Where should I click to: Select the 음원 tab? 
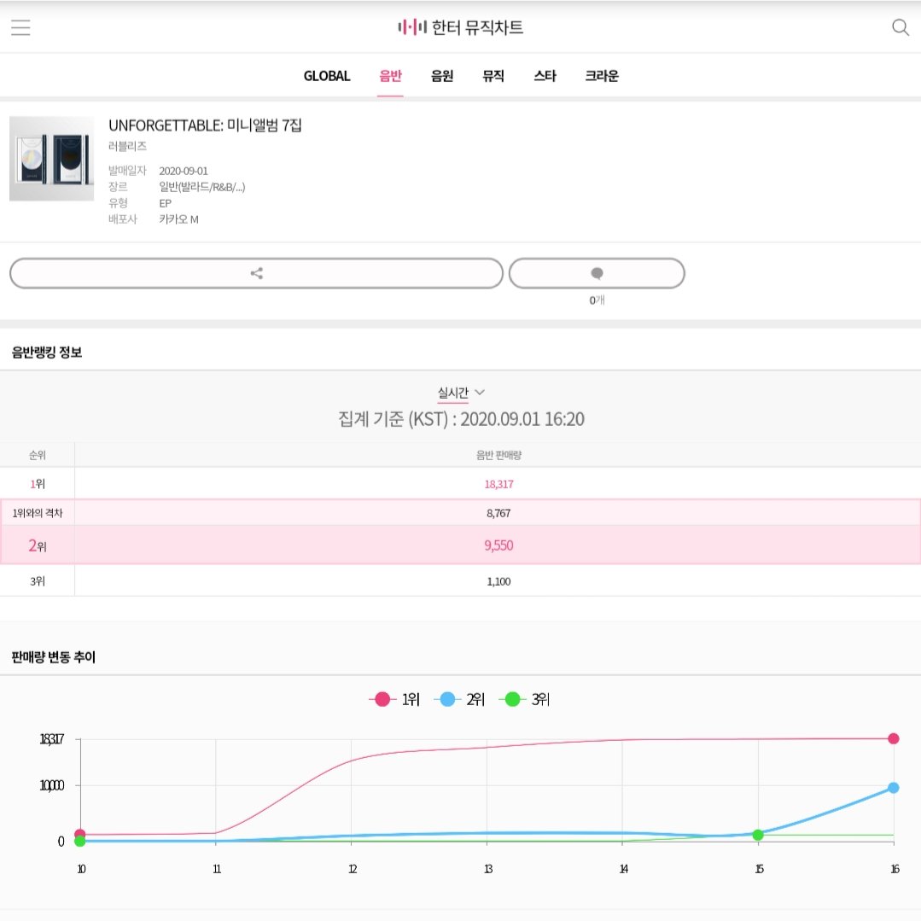click(441, 76)
